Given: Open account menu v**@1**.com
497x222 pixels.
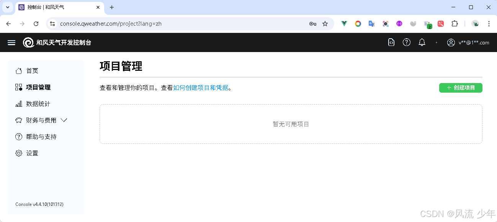Looking at the screenshot, I should click(x=474, y=43).
